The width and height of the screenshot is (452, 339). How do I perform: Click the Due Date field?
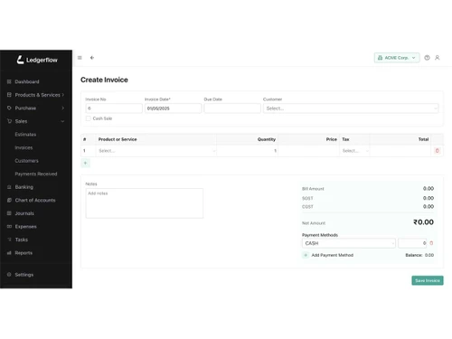[232, 108]
